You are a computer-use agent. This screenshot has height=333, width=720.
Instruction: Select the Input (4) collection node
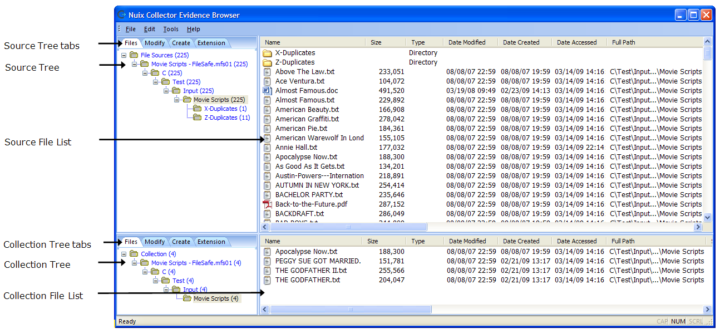195,290
